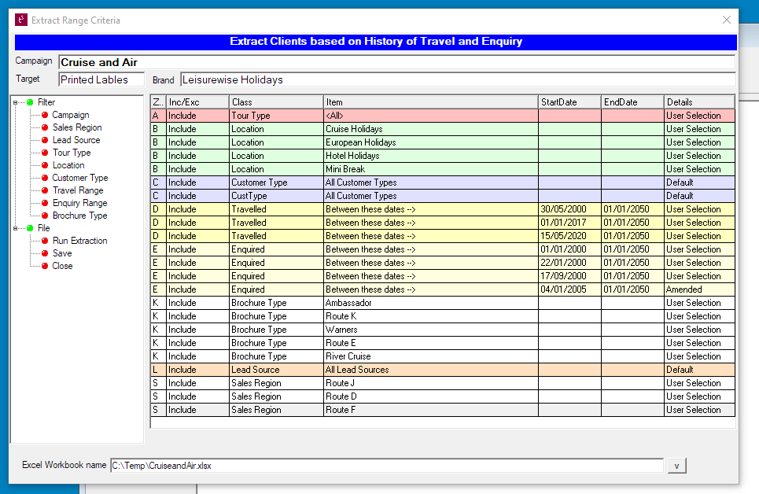Click the start date 01/01/2017 cell
This screenshot has width=759, height=494.
click(569, 223)
